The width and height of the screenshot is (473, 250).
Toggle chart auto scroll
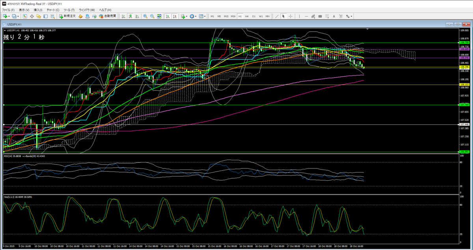click(168, 16)
